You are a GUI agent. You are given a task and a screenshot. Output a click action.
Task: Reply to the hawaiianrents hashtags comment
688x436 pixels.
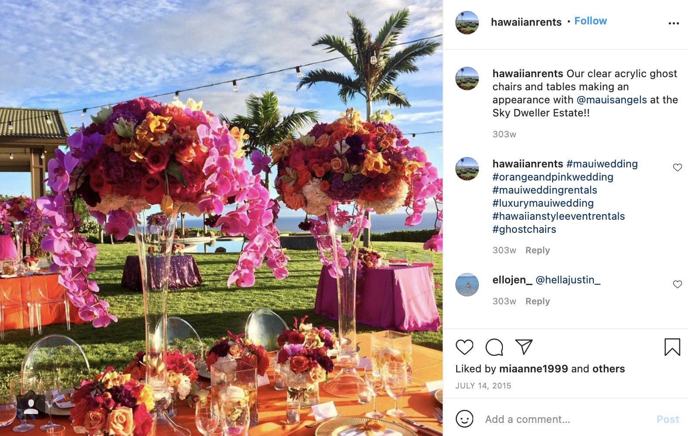[537, 250]
